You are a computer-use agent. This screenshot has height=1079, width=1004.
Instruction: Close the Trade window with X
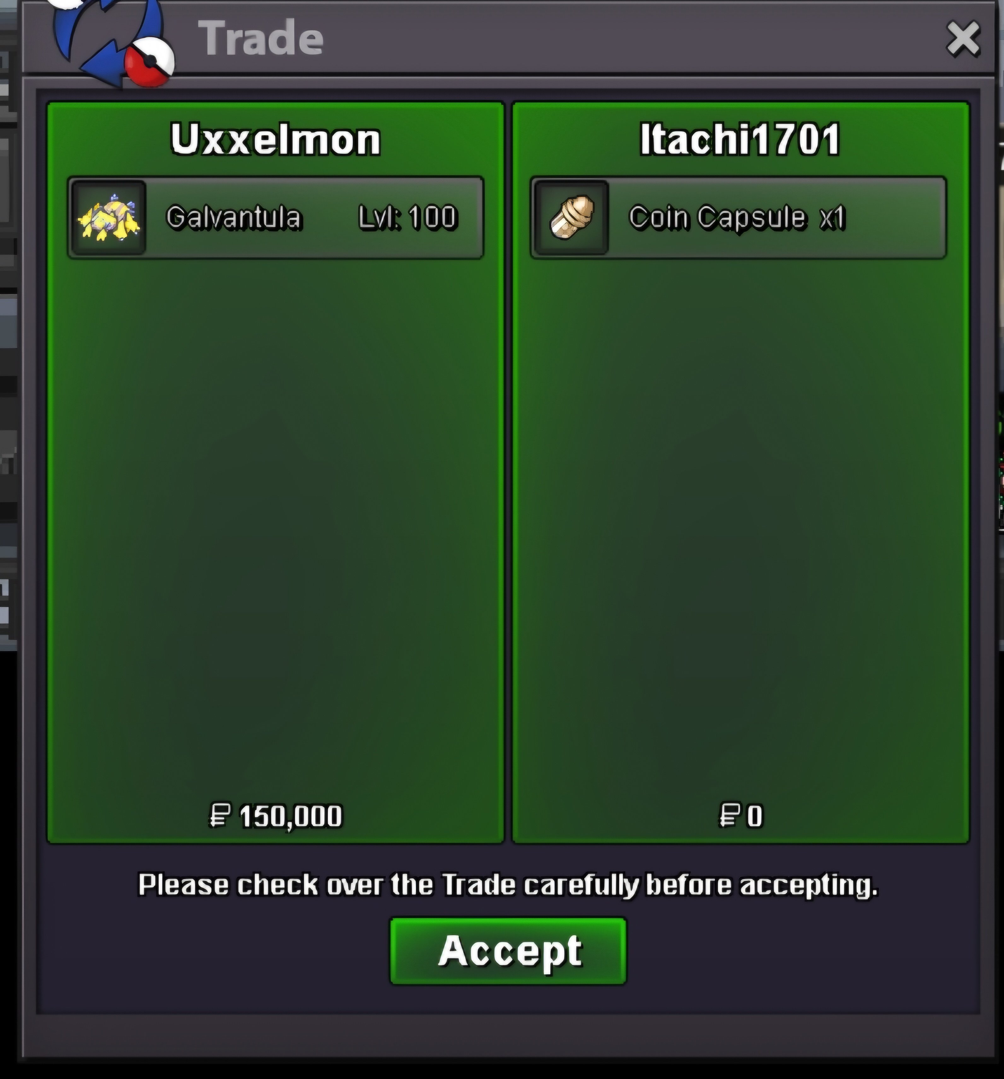coord(963,39)
